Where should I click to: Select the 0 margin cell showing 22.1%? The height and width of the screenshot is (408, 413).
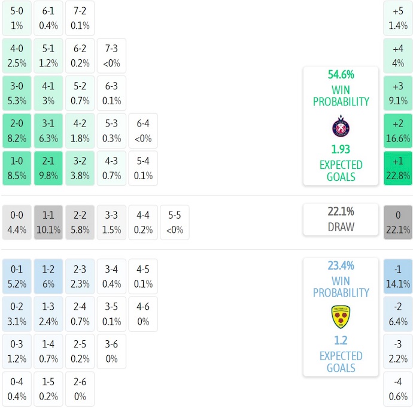tap(398, 222)
